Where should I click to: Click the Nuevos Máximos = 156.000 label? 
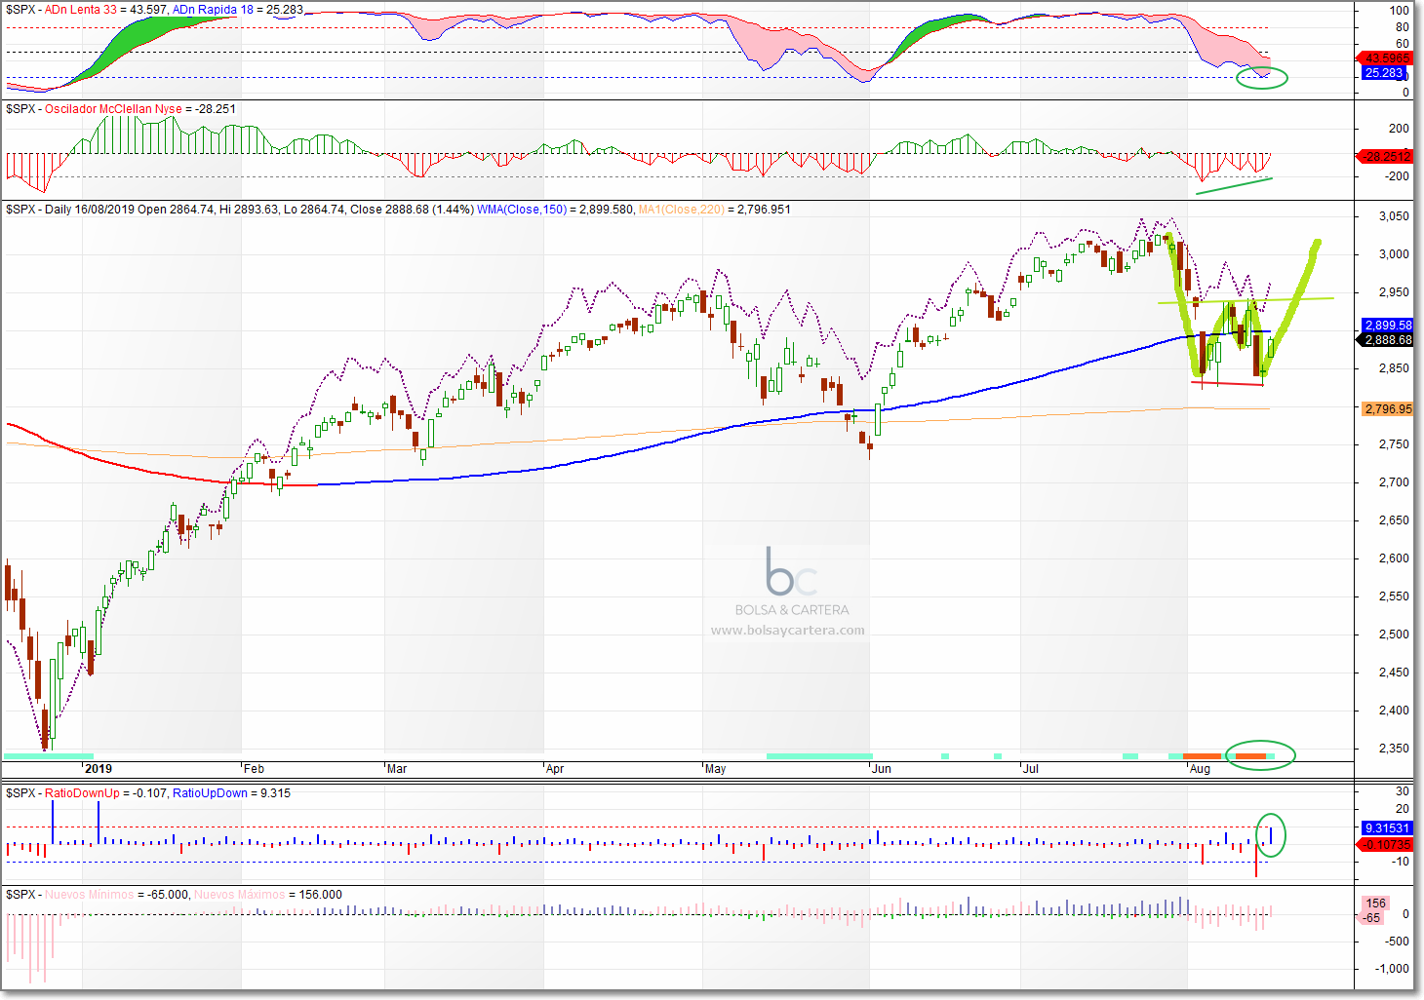click(x=268, y=895)
